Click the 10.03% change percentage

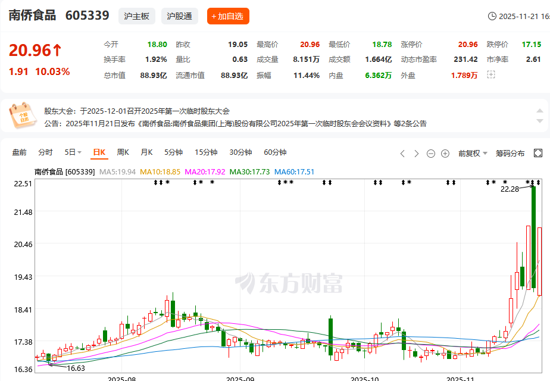(52, 71)
